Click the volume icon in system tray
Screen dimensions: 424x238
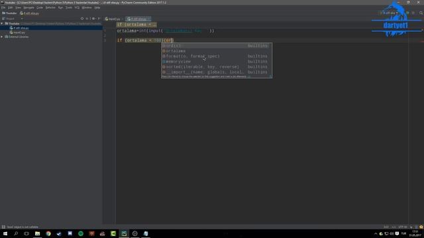[392, 233]
